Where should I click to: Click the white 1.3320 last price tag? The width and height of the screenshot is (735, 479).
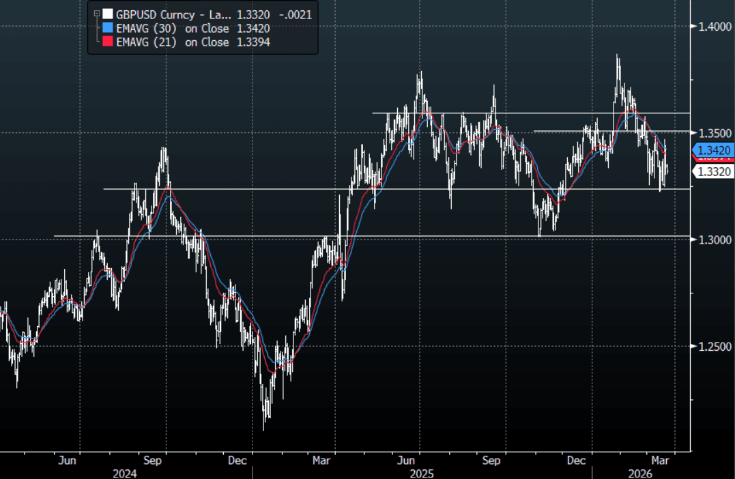click(x=712, y=172)
